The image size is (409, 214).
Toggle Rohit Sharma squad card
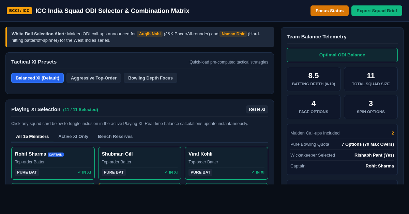coord(53,163)
